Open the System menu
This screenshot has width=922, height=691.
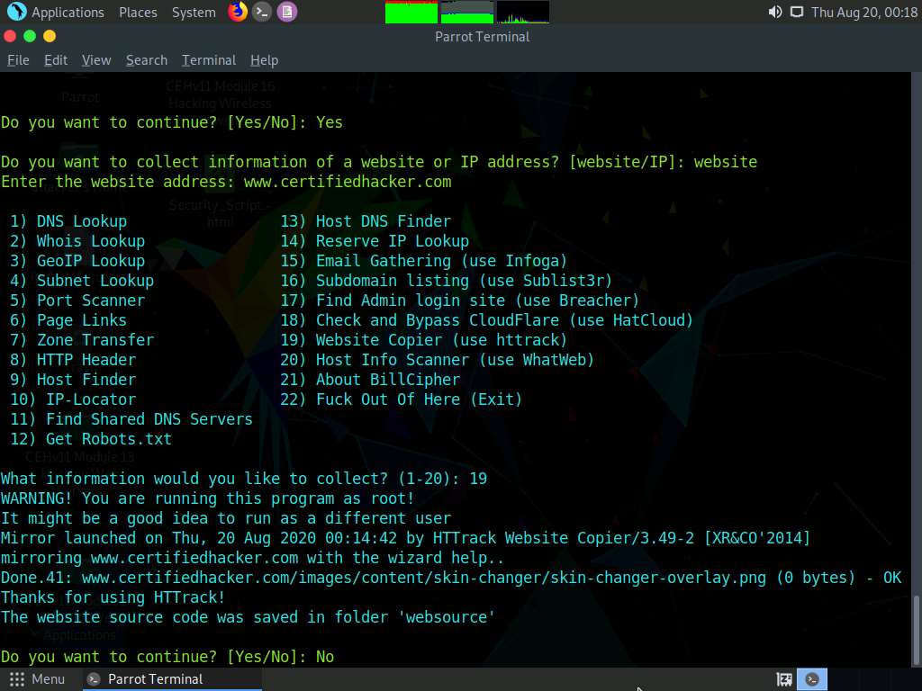point(194,12)
